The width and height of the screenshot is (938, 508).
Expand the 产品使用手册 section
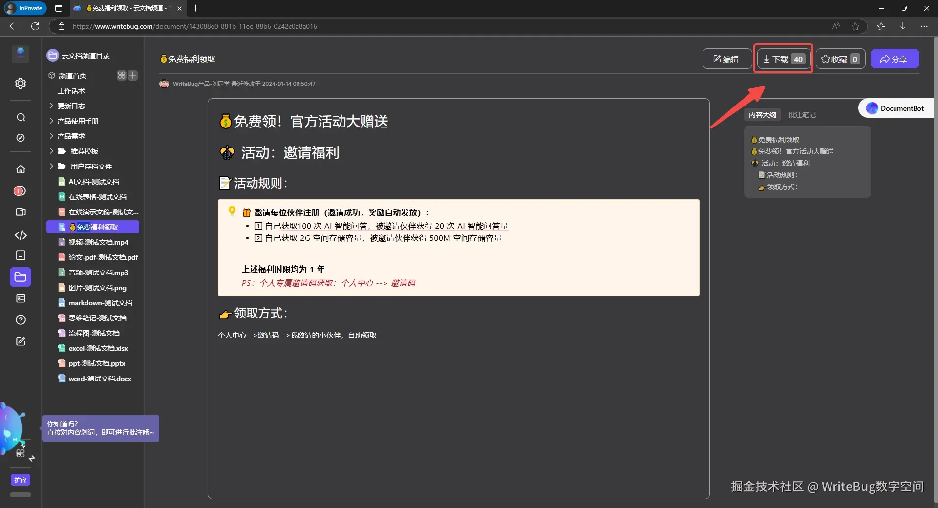(x=51, y=121)
